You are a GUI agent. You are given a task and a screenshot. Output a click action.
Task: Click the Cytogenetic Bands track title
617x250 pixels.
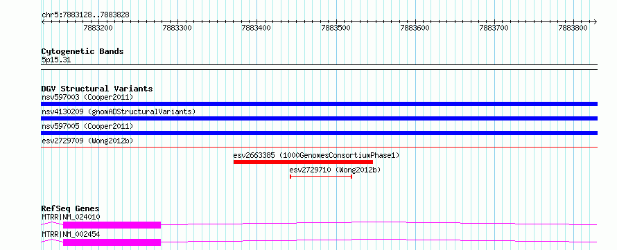[82, 51]
